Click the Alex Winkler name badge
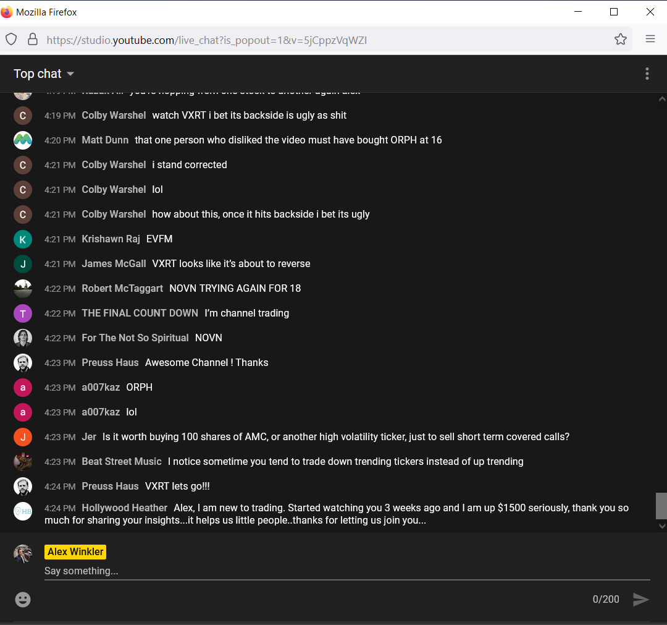667x625 pixels. 75,551
